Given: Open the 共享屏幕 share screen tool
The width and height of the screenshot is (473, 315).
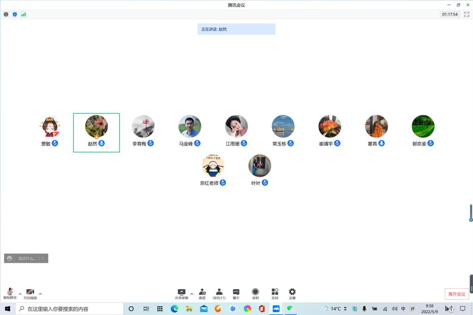Looking at the screenshot, I should [x=182, y=293].
